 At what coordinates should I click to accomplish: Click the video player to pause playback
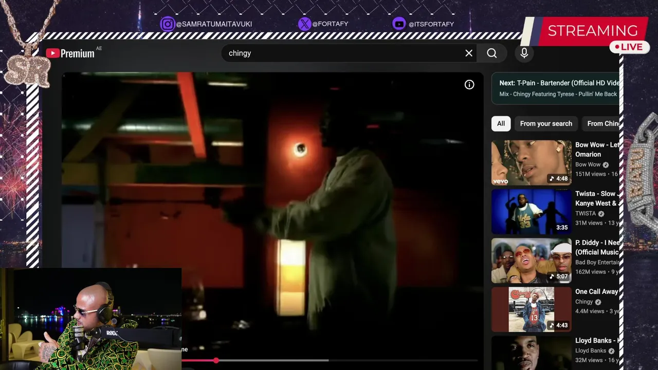coord(272,206)
